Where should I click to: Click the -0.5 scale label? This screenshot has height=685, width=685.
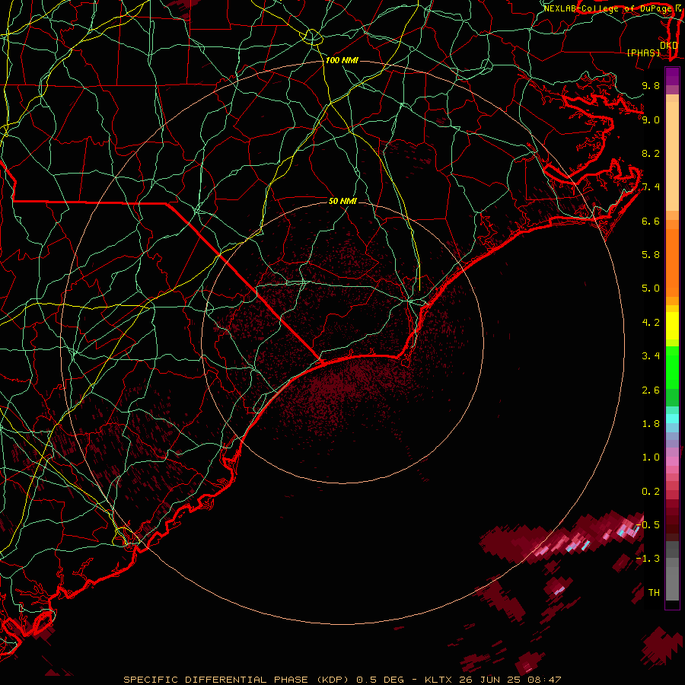pos(648,524)
